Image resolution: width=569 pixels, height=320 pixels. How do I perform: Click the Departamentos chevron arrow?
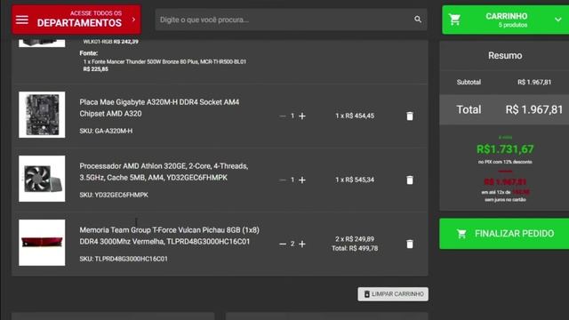point(133,20)
